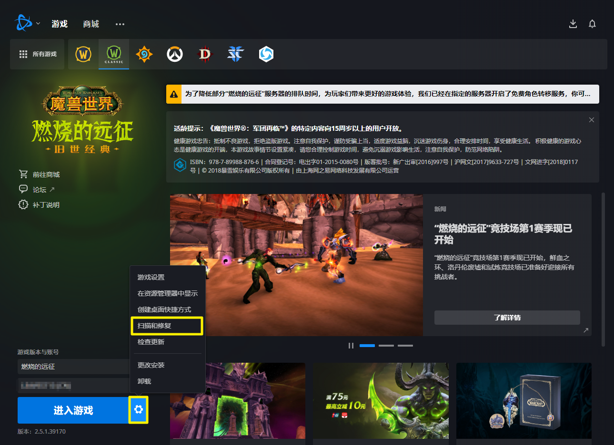Open 所有游戏 grid button
The image size is (614, 445).
(38, 54)
